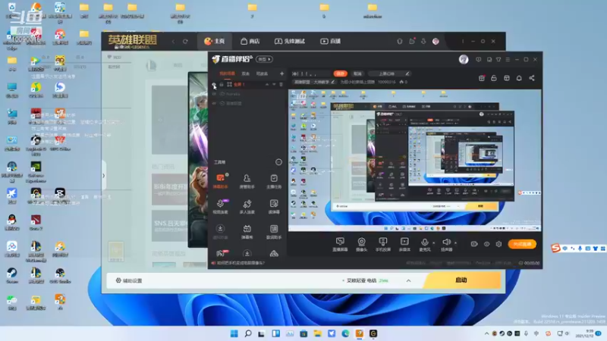Expand the chevron next to server selector
The image size is (607, 341).
click(408, 280)
